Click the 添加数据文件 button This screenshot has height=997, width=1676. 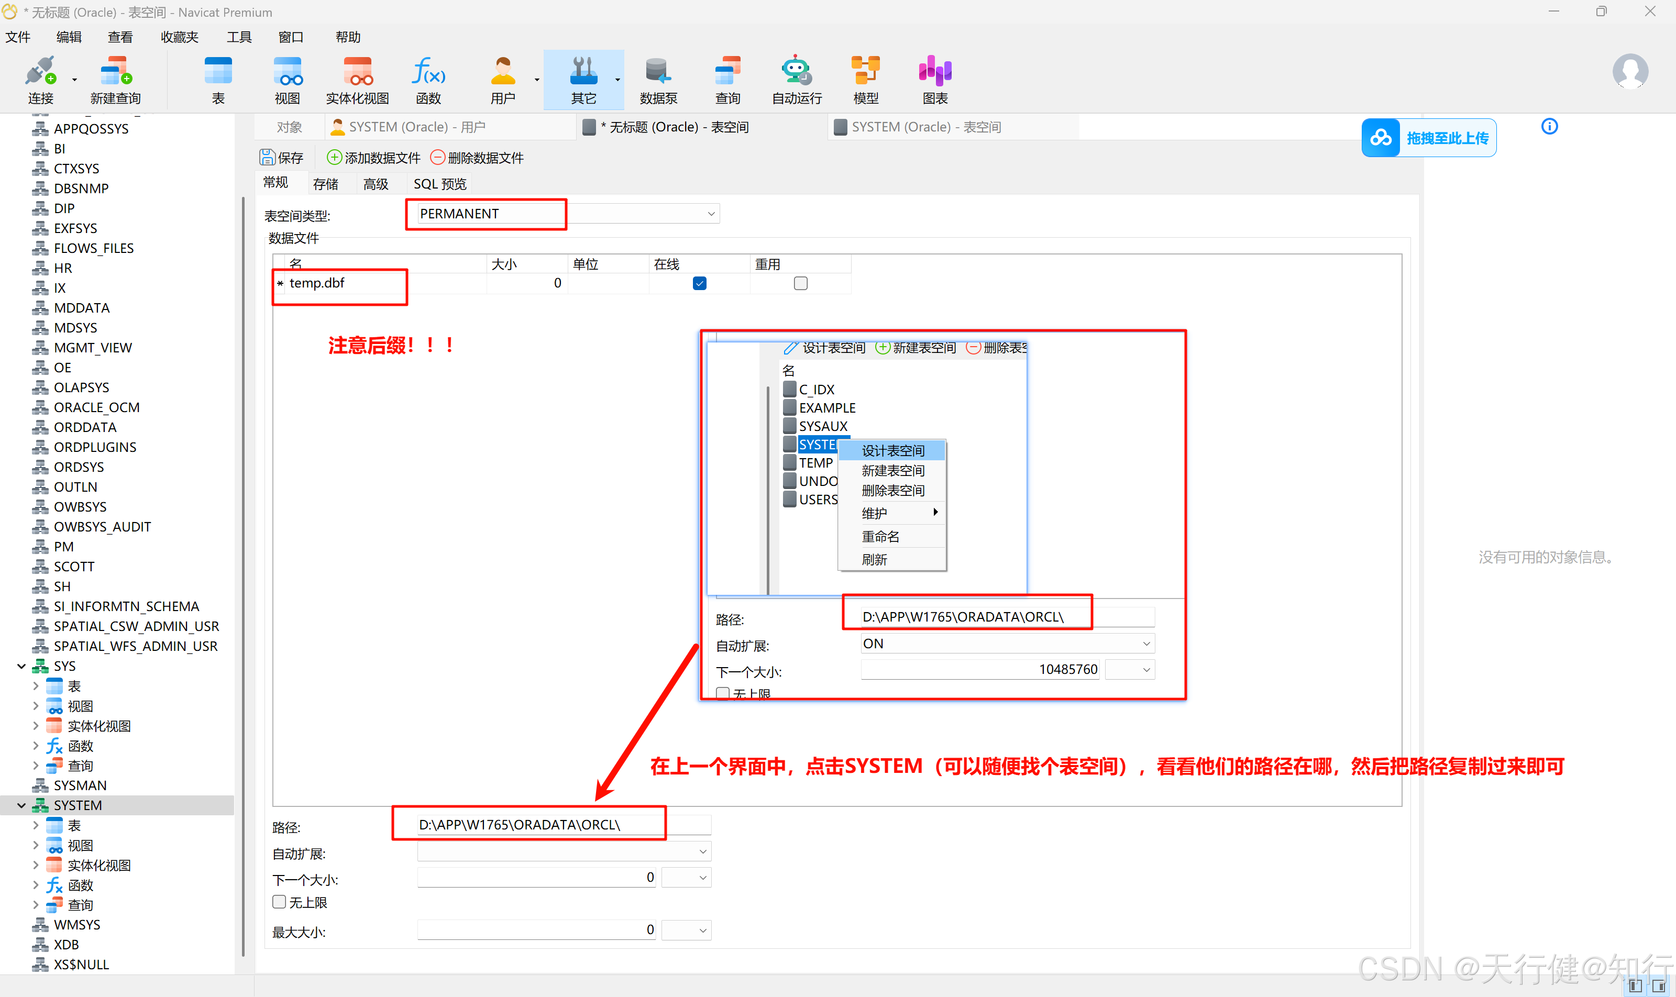[373, 157]
